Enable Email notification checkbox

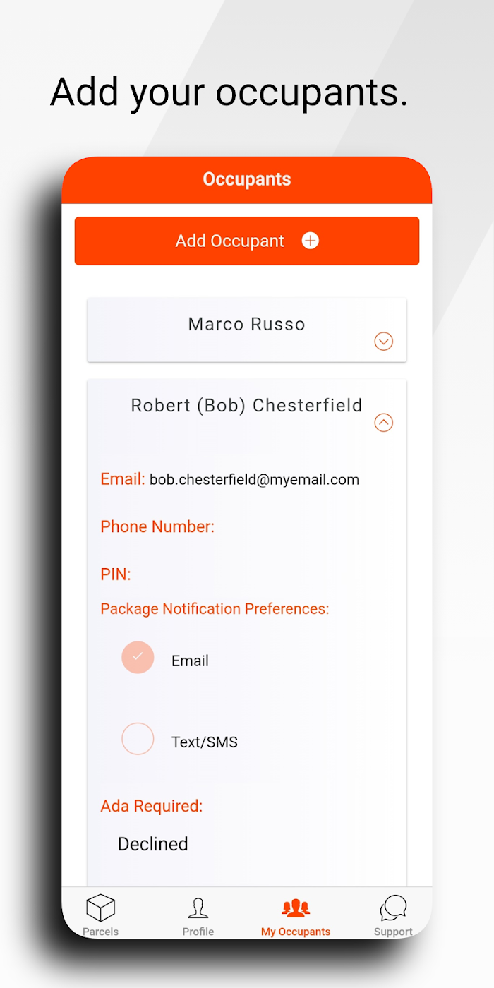pos(138,657)
